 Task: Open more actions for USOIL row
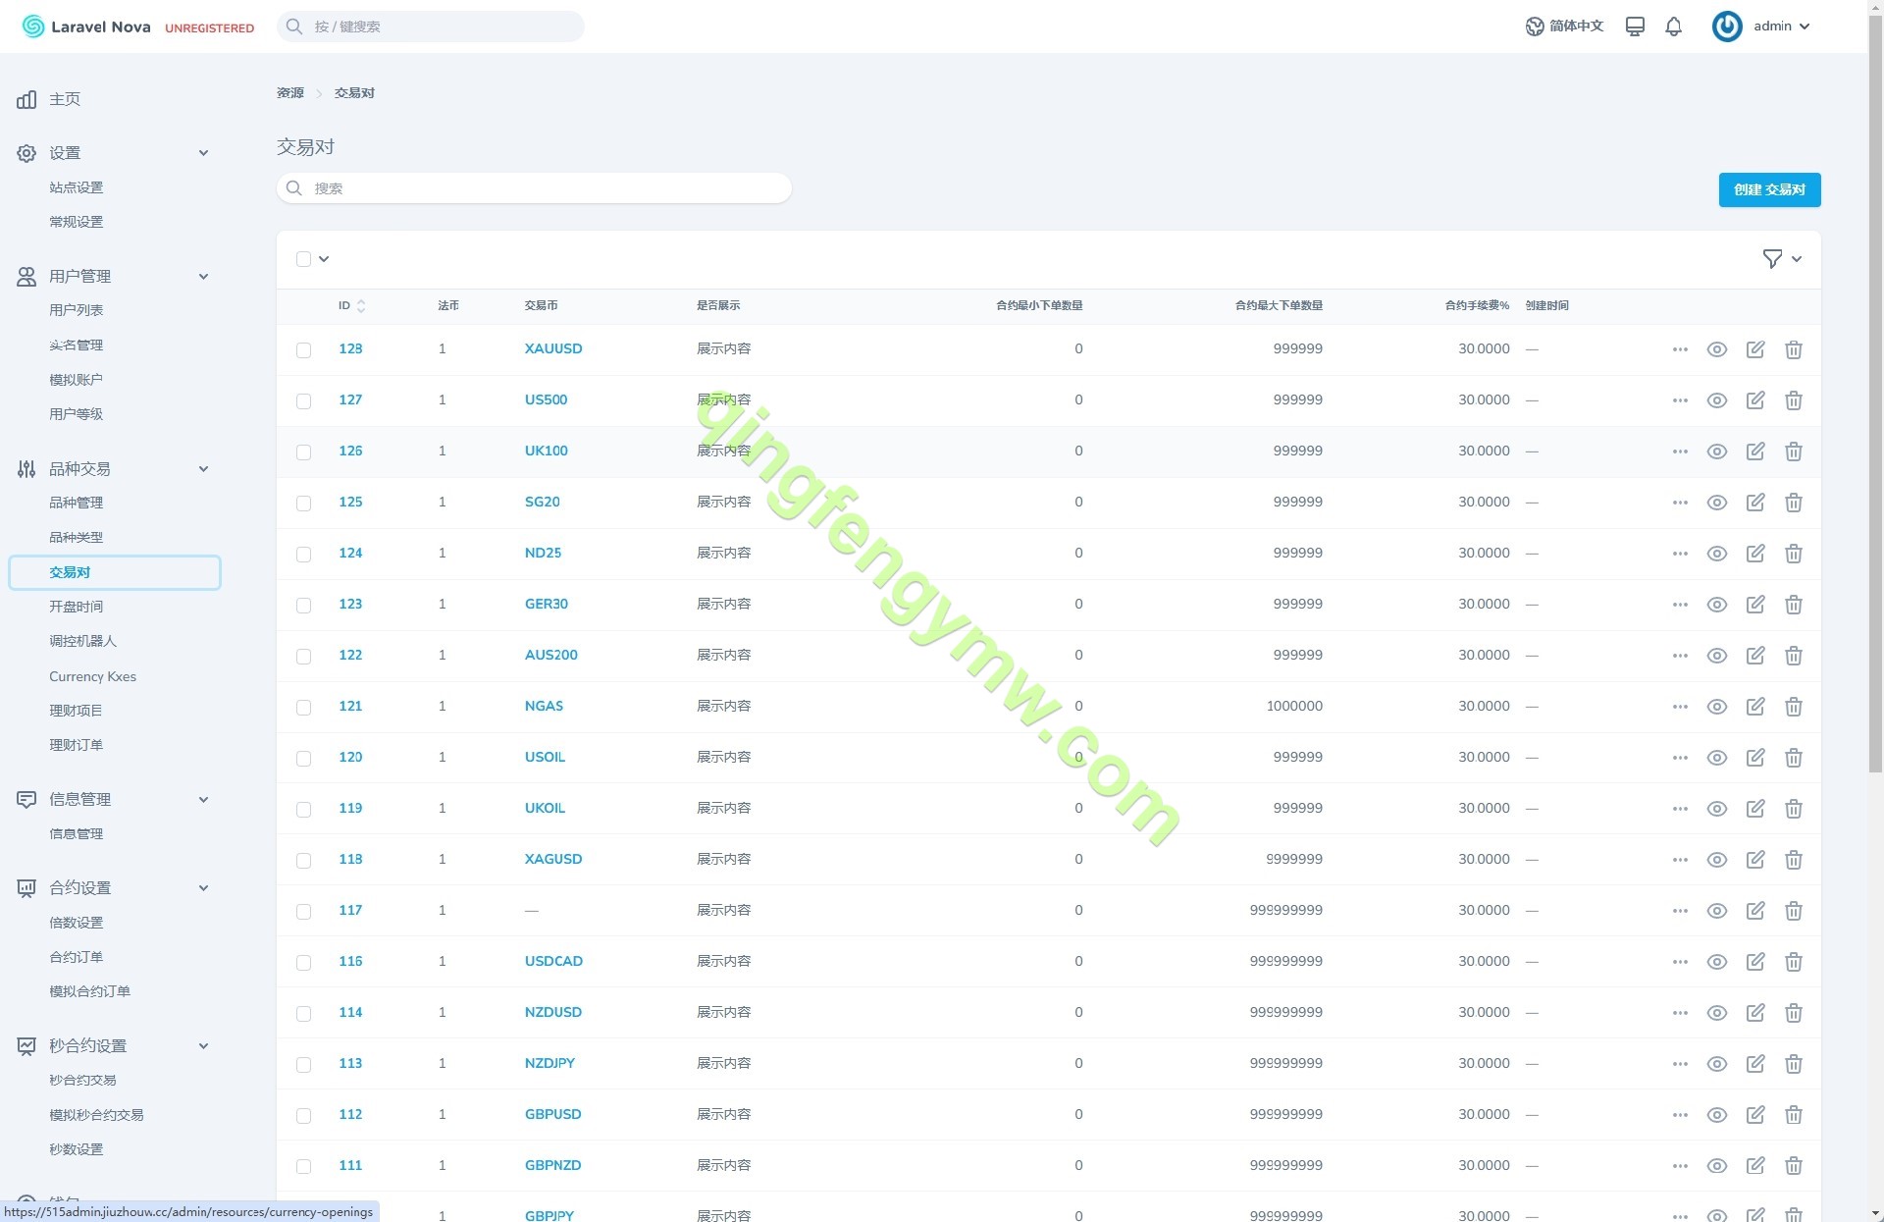coord(1680,758)
